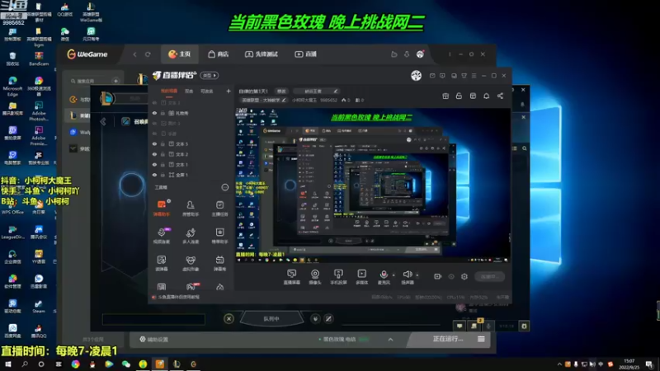Image resolution: width=660 pixels, height=371 pixels.
Task: Toggle visibility of 文本 2 layer
Action: (154, 154)
